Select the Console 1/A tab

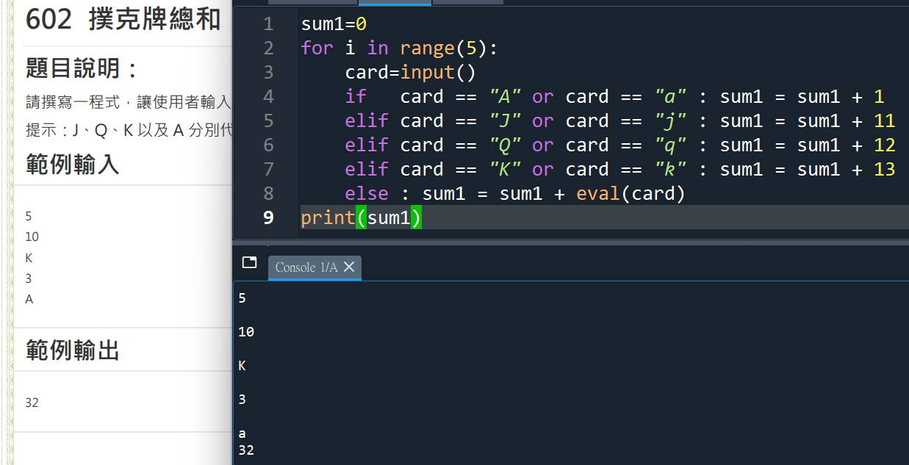point(306,267)
